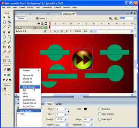This screenshot has width=139, height=128.
Task: Select the Brush tool
Action: tap(9, 42)
